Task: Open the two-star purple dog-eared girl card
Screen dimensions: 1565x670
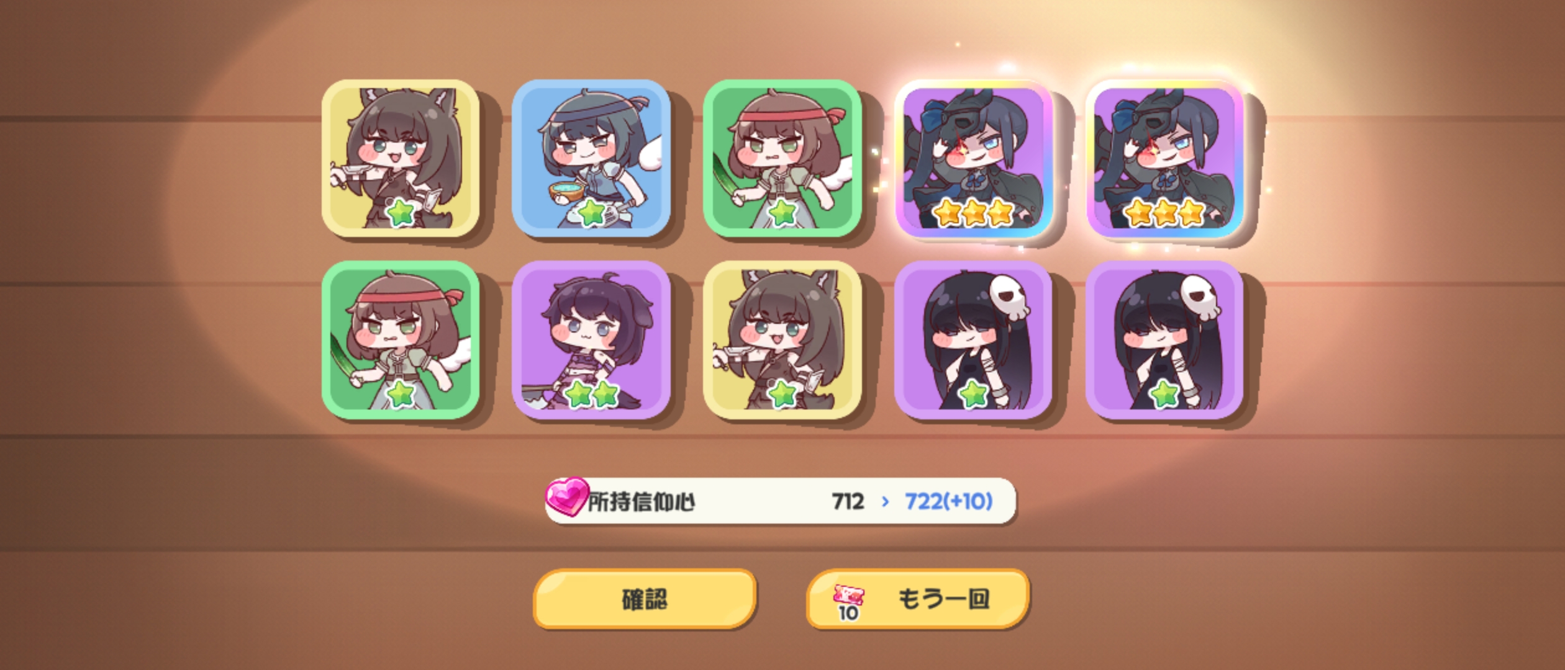Action: (591, 339)
